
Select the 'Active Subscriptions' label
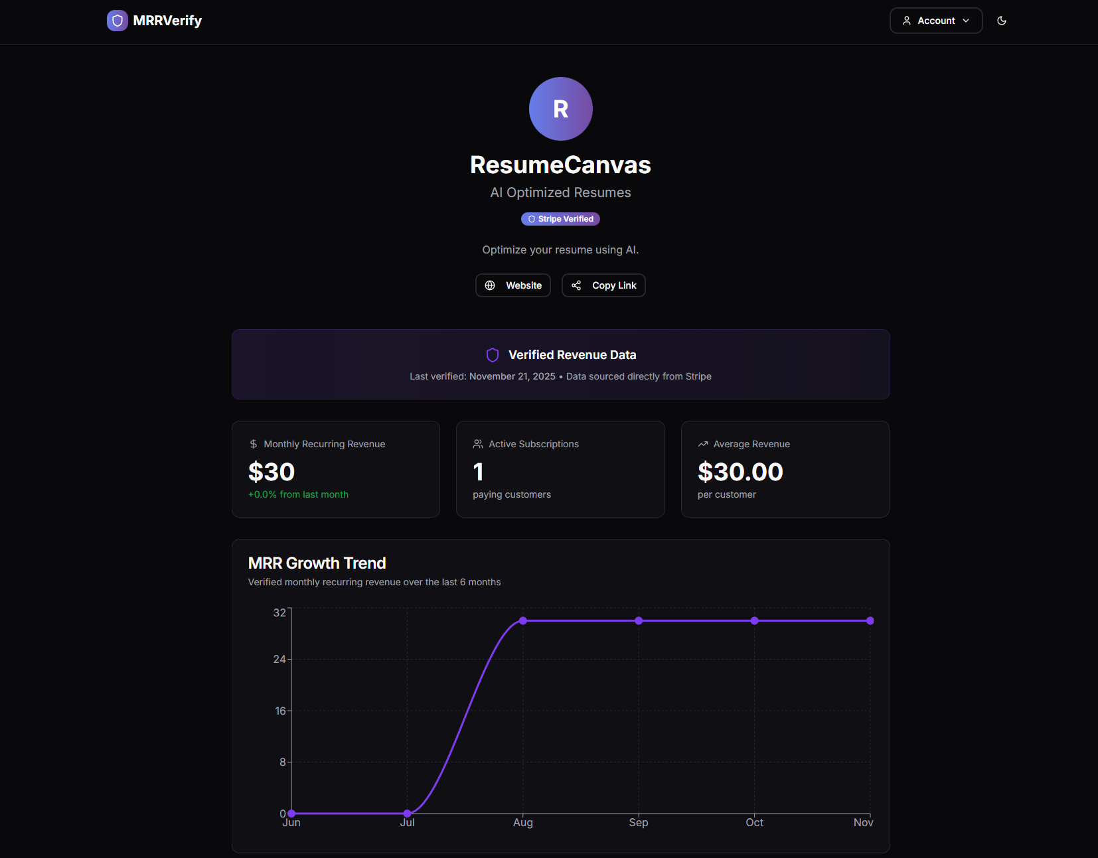pyautogui.click(x=534, y=444)
